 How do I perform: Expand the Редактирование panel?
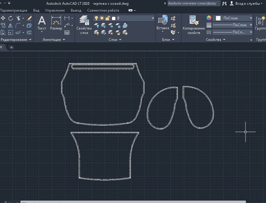tap(16, 40)
